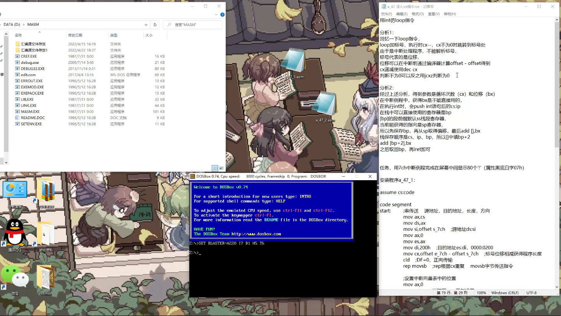The height and width of the screenshot is (316, 561).
Task: Sort files by 大小 column
Action: tap(155, 35)
